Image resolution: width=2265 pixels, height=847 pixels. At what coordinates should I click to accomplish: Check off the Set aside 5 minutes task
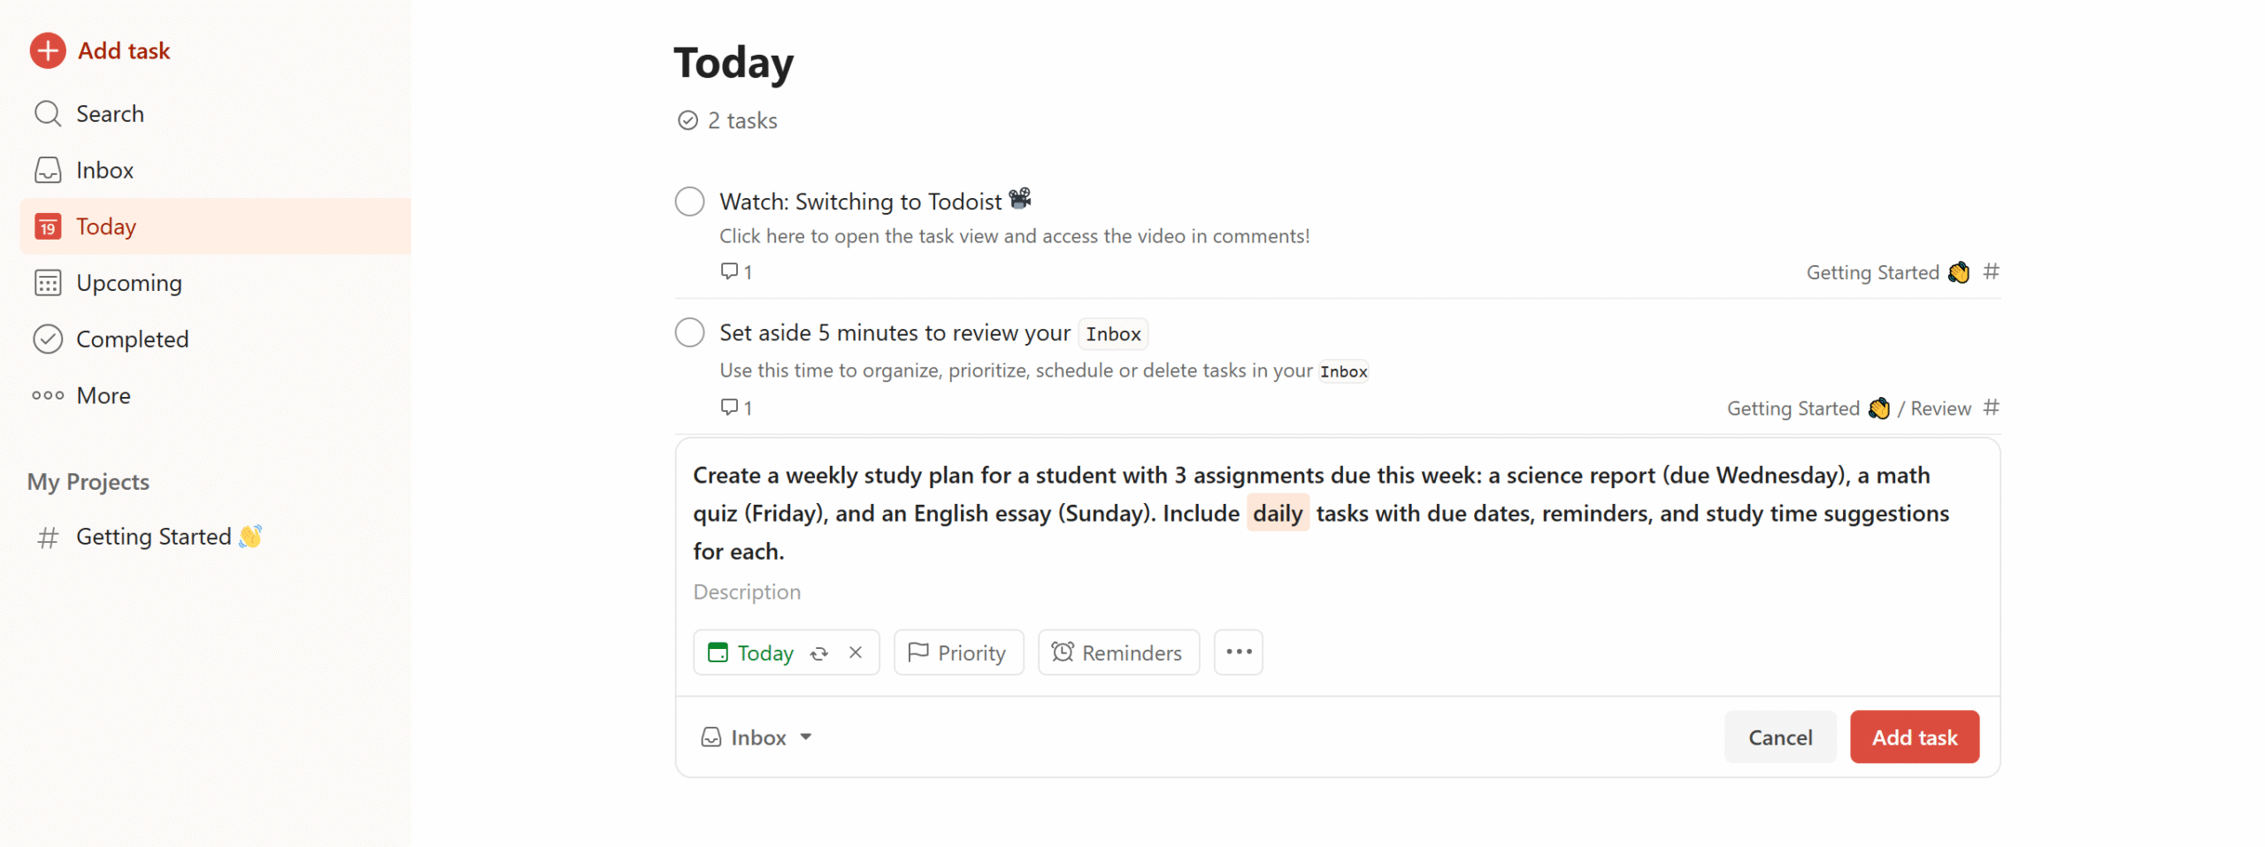(689, 333)
